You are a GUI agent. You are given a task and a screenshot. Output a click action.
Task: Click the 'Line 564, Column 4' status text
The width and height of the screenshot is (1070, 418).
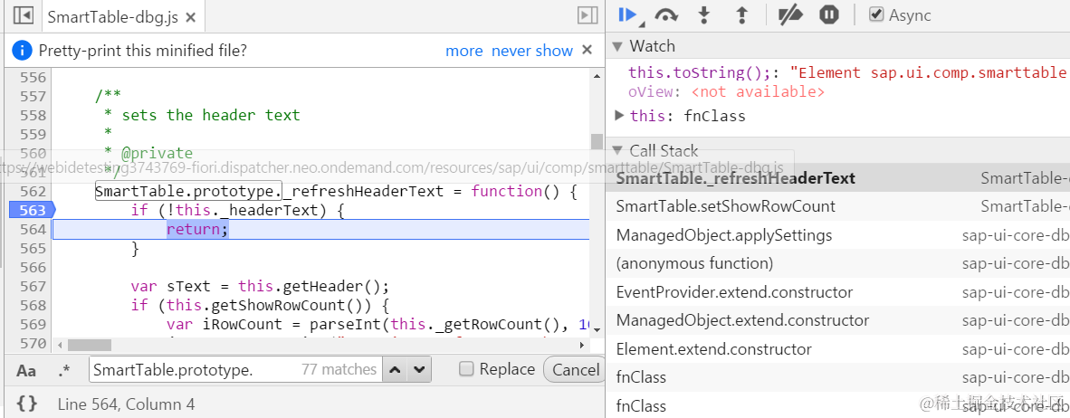(x=126, y=404)
